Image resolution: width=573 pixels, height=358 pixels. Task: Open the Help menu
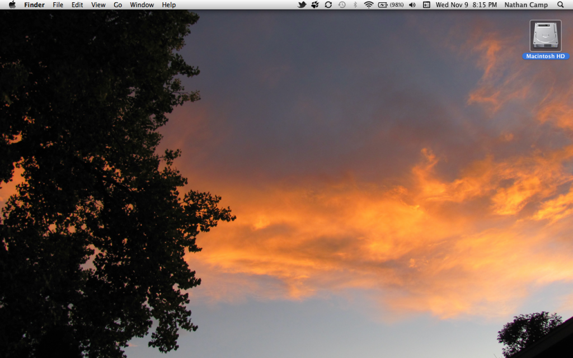coord(169,5)
